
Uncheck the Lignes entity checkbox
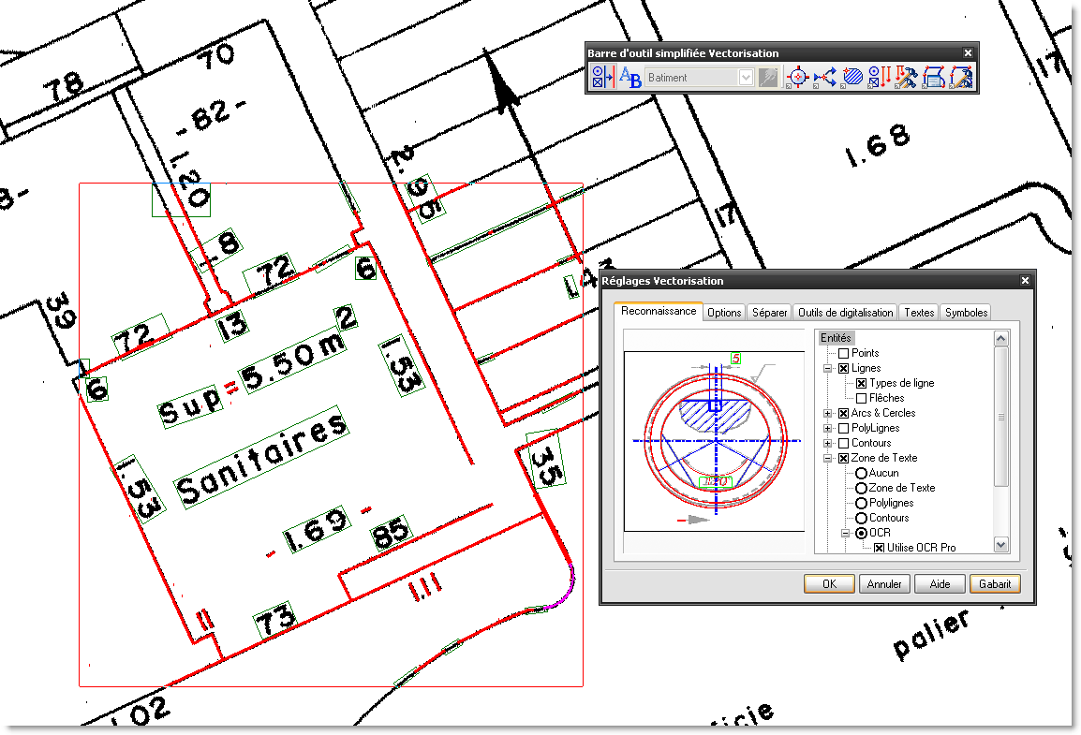coord(844,368)
